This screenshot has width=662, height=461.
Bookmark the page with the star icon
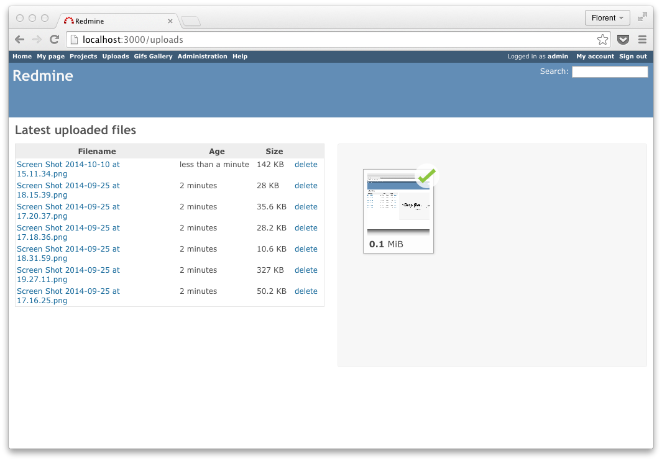click(x=602, y=39)
